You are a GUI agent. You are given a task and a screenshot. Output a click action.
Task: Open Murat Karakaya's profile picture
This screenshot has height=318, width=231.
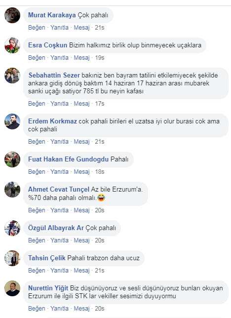[12, 15]
